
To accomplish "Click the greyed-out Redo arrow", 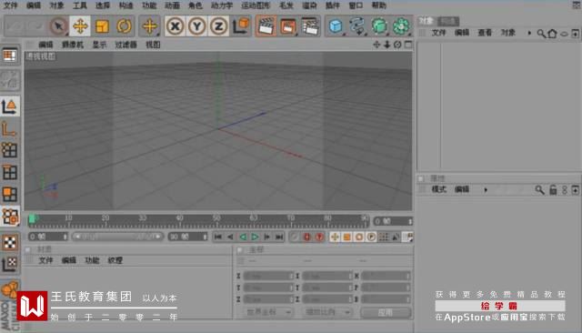I will [36, 26].
